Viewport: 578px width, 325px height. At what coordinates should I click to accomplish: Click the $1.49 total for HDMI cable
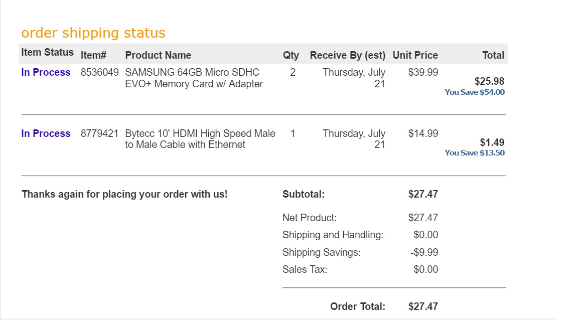pyautogui.click(x=492, y=142)
